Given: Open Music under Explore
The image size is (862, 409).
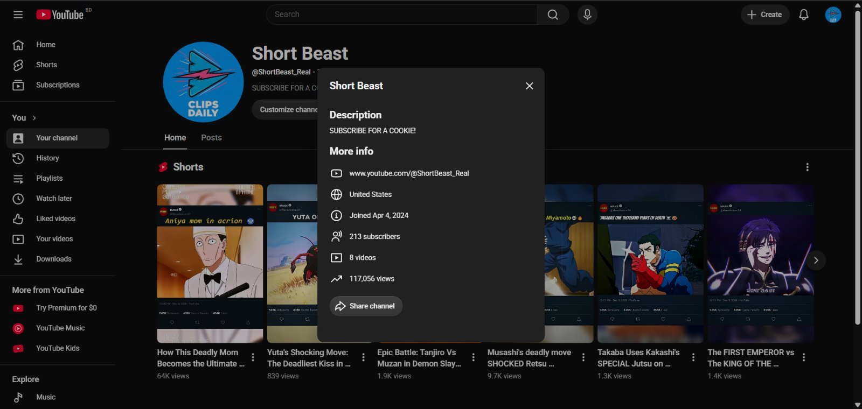Looking at the screenshot, I should tap(58, 397).
